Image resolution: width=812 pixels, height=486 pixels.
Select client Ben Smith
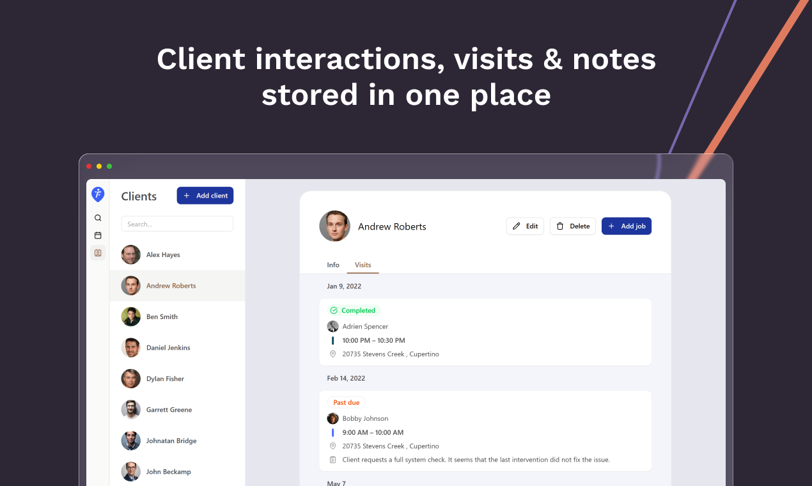click(x=177, y=317)
